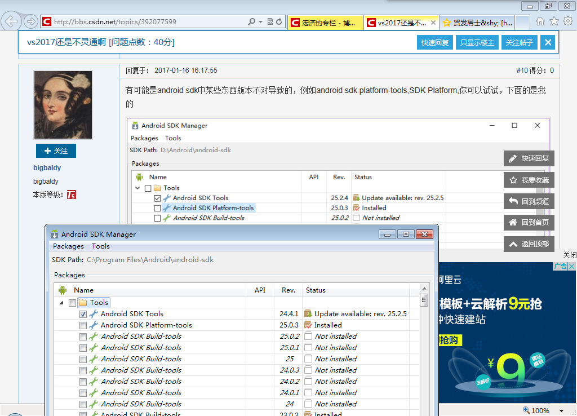
Task: Open the browser Tools gear menu
Action: click(x=568, y=21)
